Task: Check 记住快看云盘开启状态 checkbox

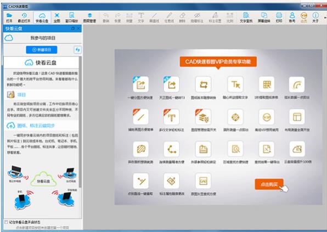Action: 6,222
